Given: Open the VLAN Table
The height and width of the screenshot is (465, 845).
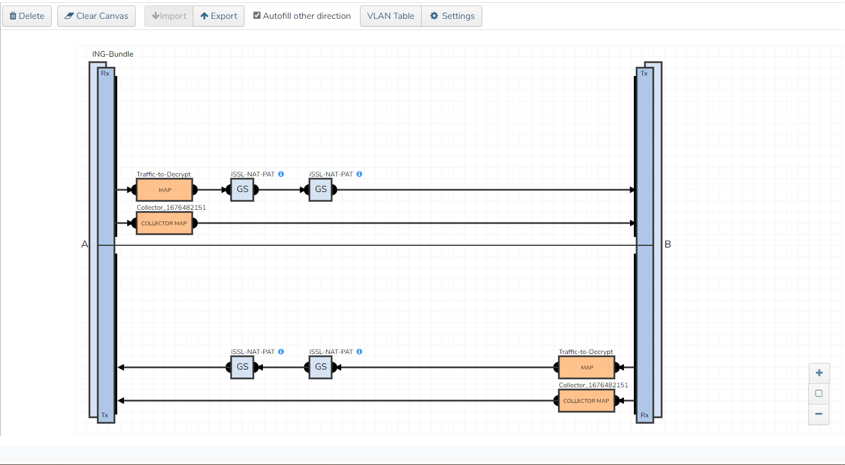Looking at the screenshot, I should [391, 16].
